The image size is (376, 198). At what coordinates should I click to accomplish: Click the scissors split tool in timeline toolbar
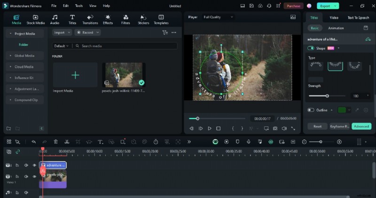67,141
